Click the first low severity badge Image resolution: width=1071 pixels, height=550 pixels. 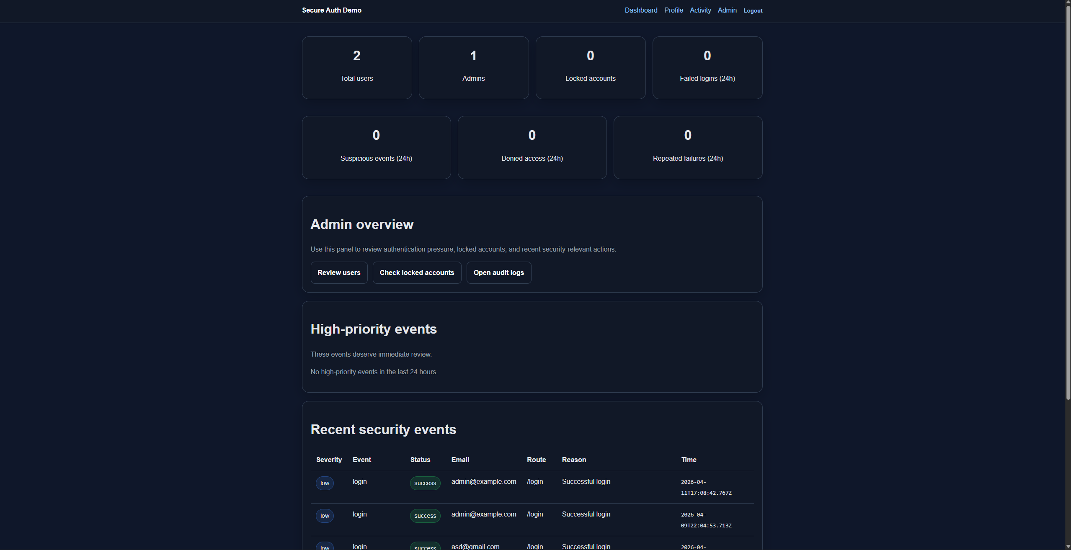click(324, 483)
